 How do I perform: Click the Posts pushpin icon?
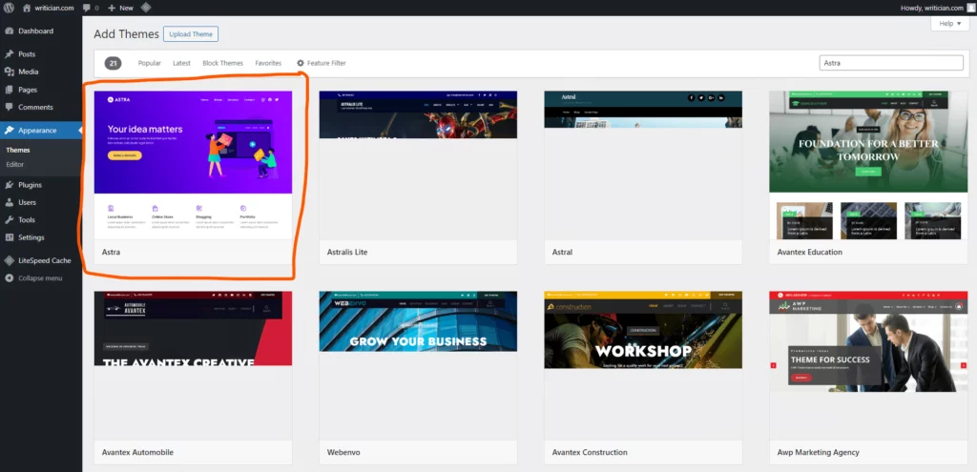pyautogui.click(x=10, y=54)
